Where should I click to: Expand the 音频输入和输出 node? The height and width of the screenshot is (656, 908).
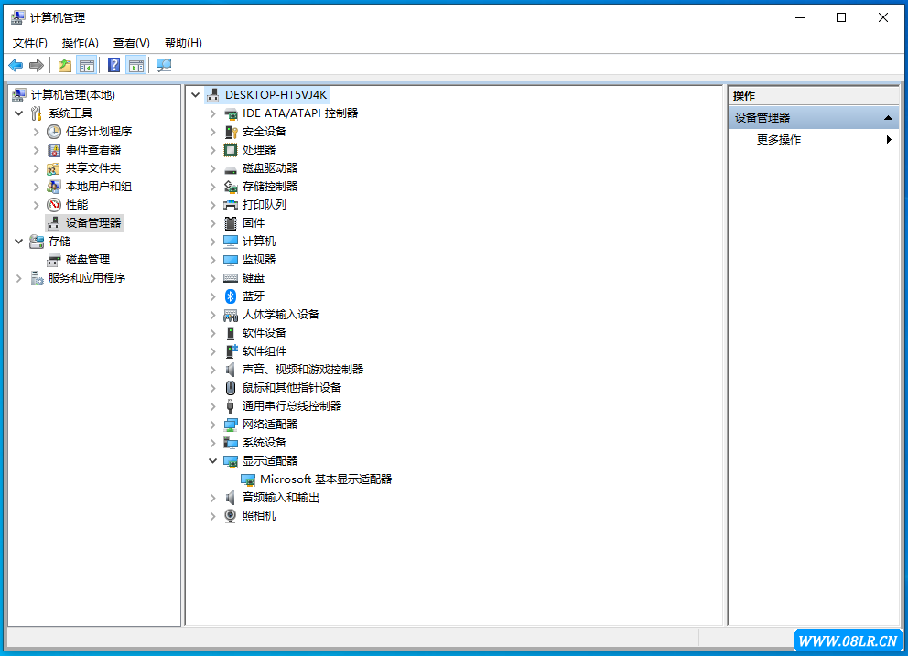click(213, 498)
